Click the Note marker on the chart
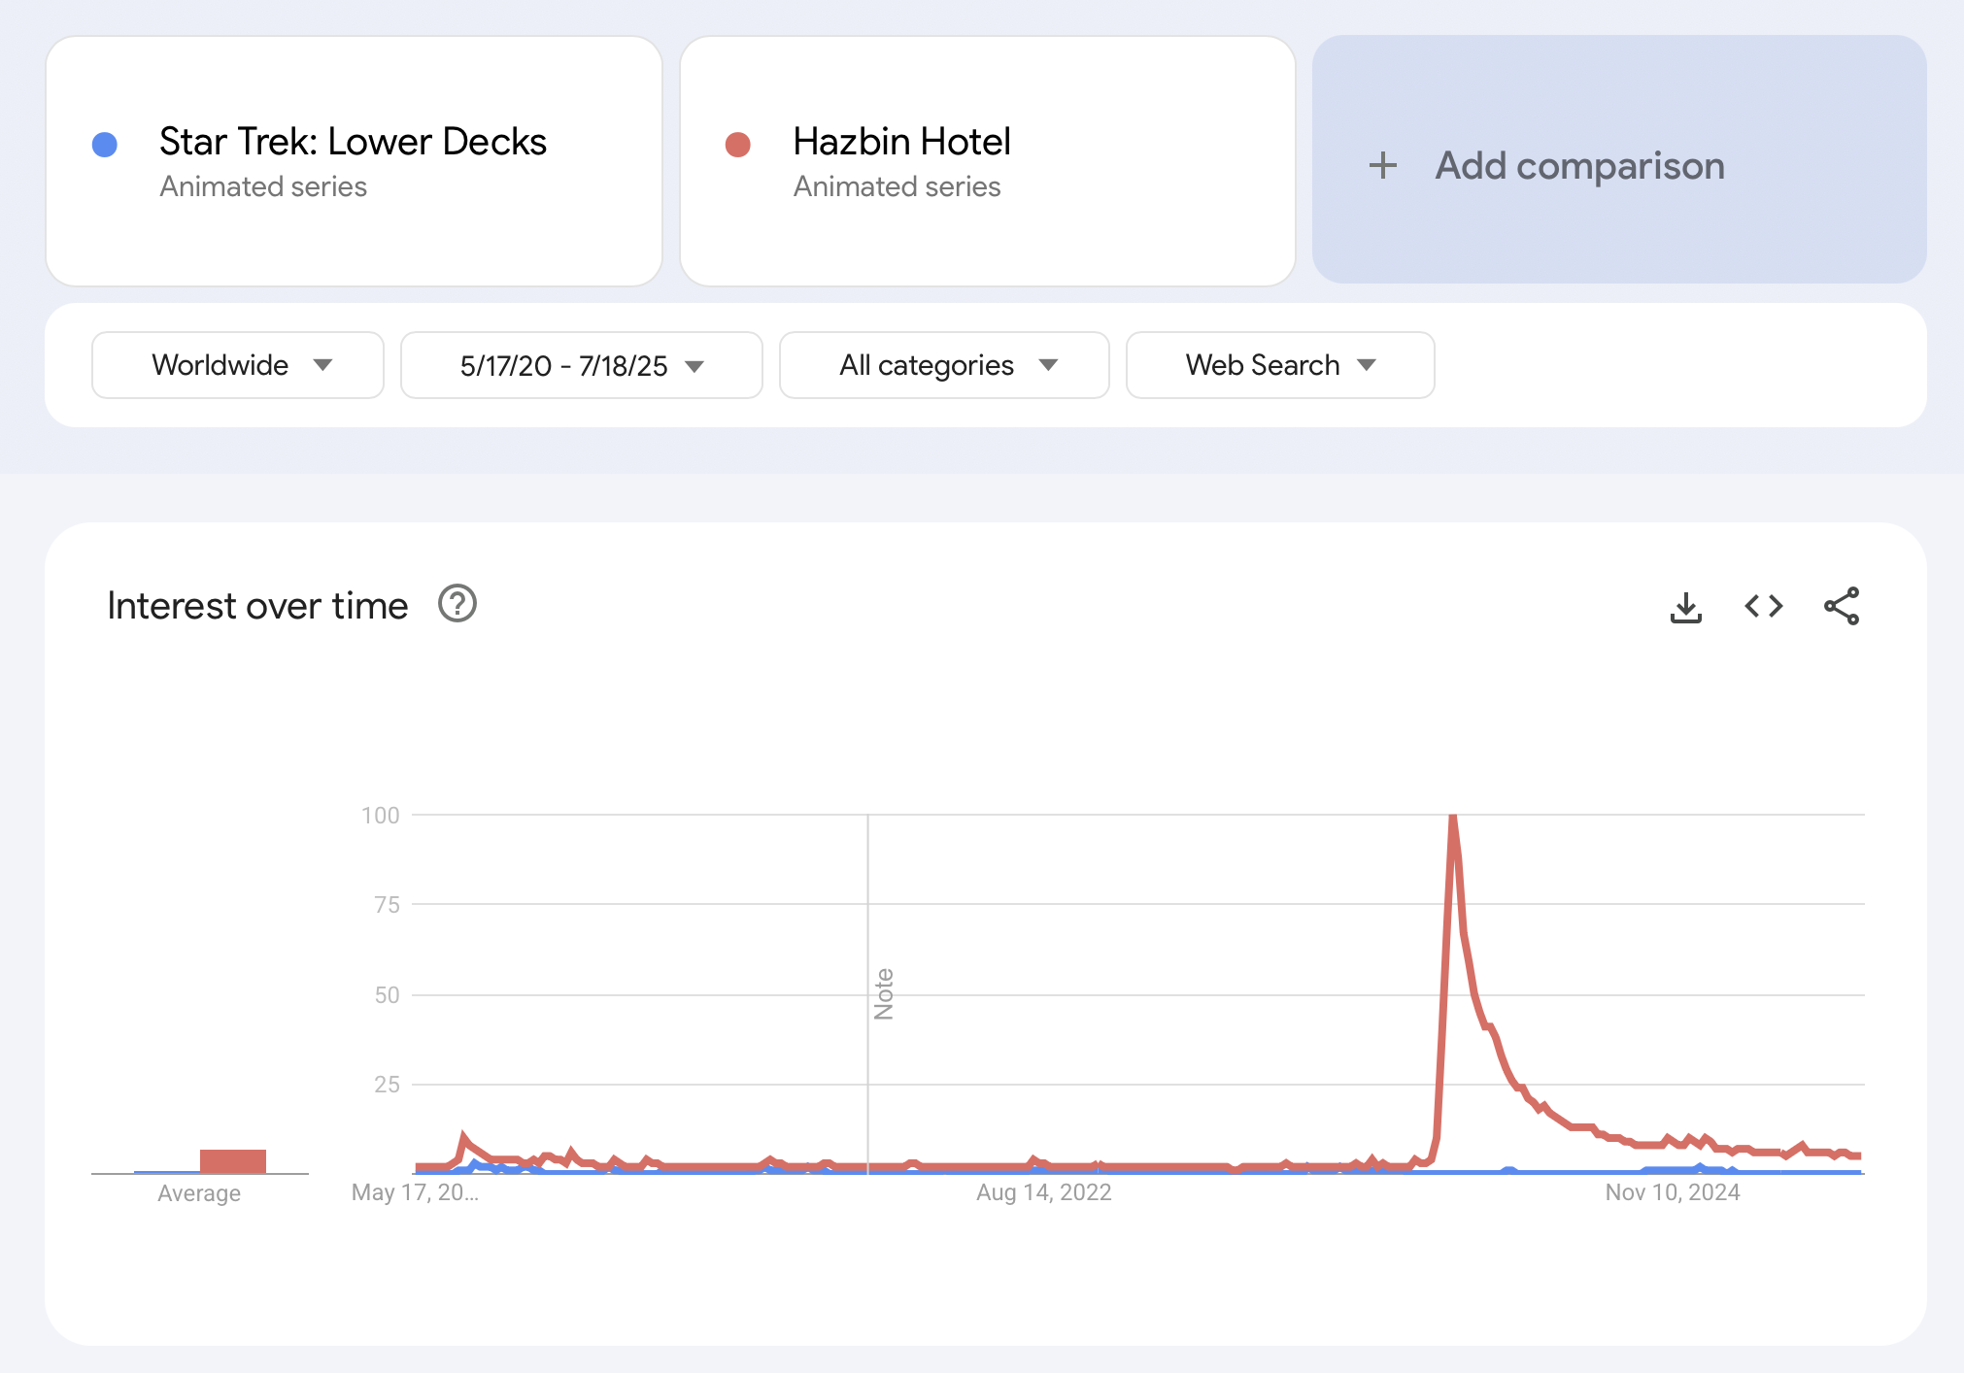 pyautogui.click(x=884, y=994)
